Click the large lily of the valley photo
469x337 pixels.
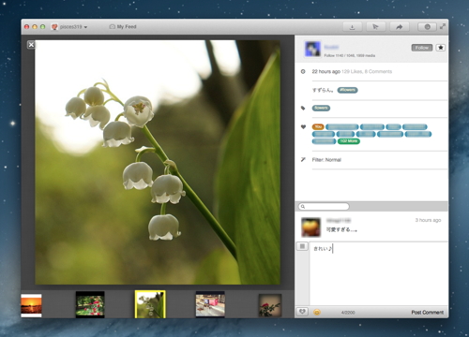pos(158,162)
